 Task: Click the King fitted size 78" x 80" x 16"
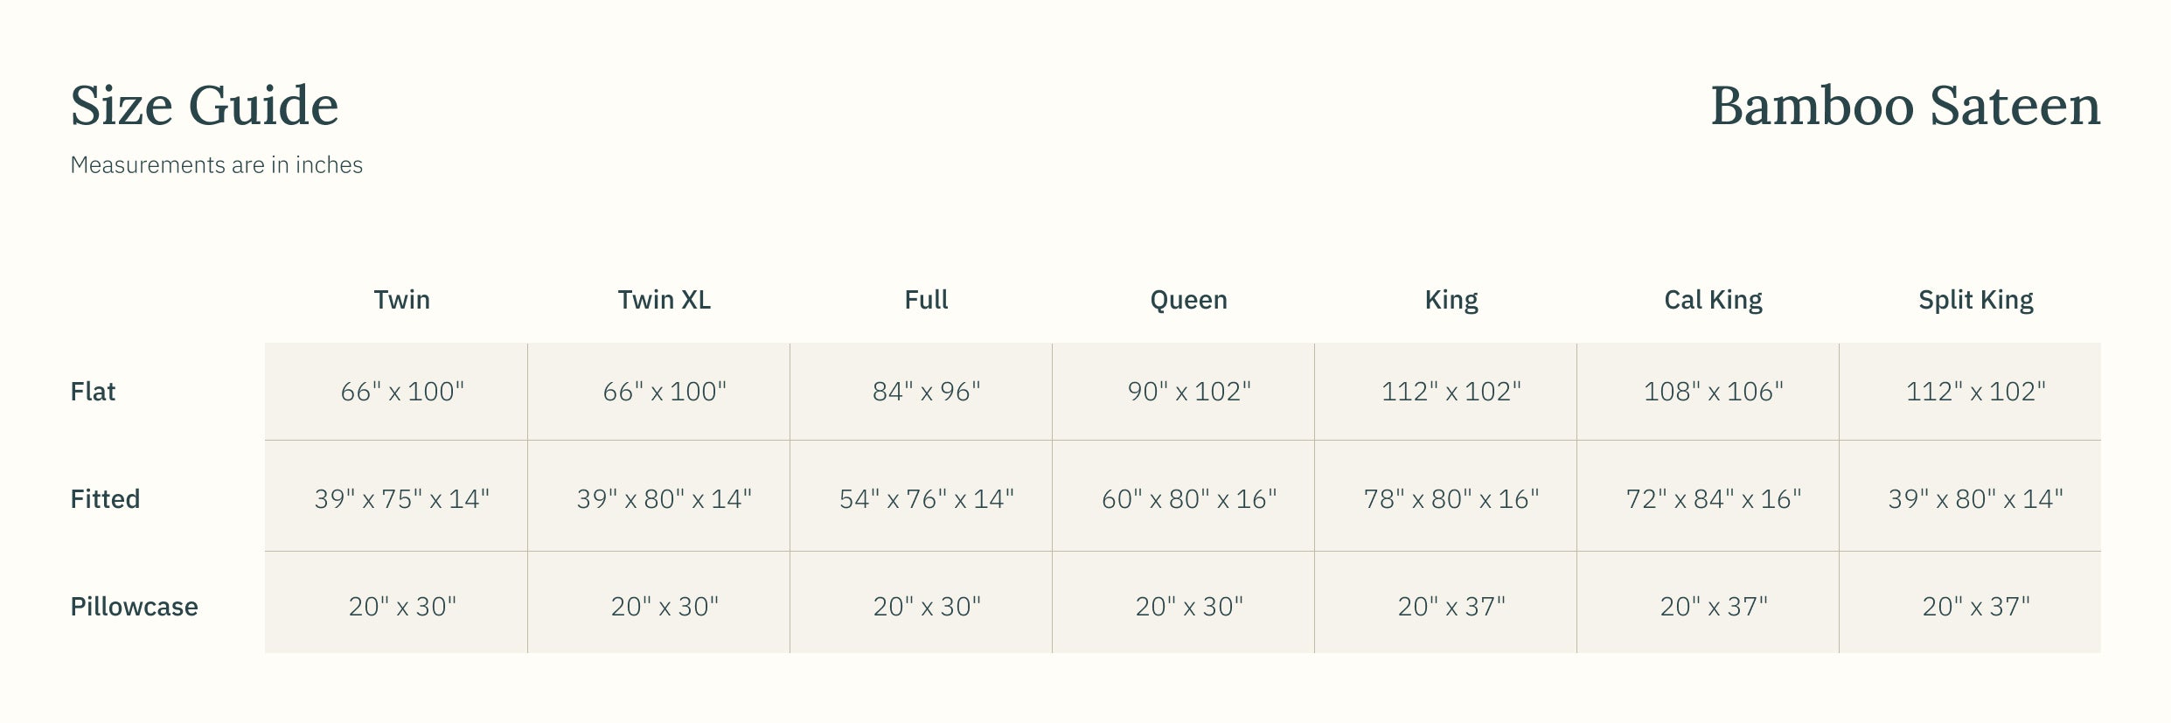tap(1451, 499)
